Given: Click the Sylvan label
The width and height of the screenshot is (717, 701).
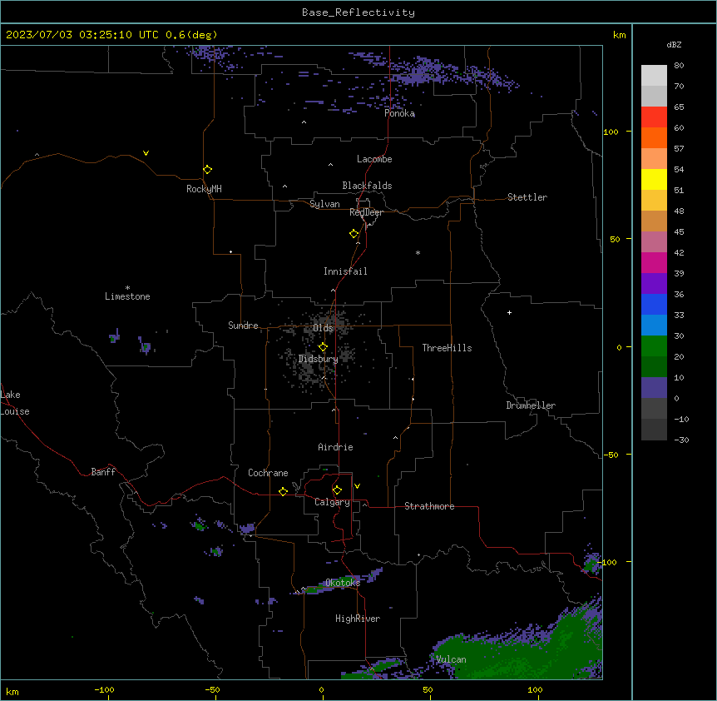Looking at the screenshot, I should click(324, 204).
